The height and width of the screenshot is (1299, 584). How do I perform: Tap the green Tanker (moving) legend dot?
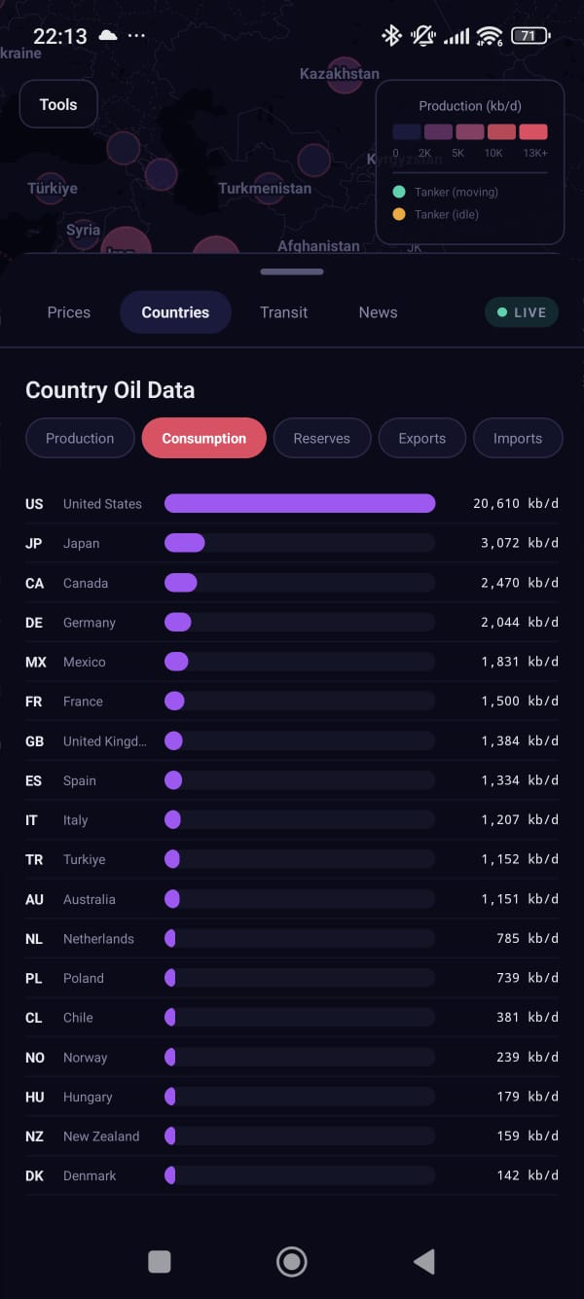[x=399, y=193]
